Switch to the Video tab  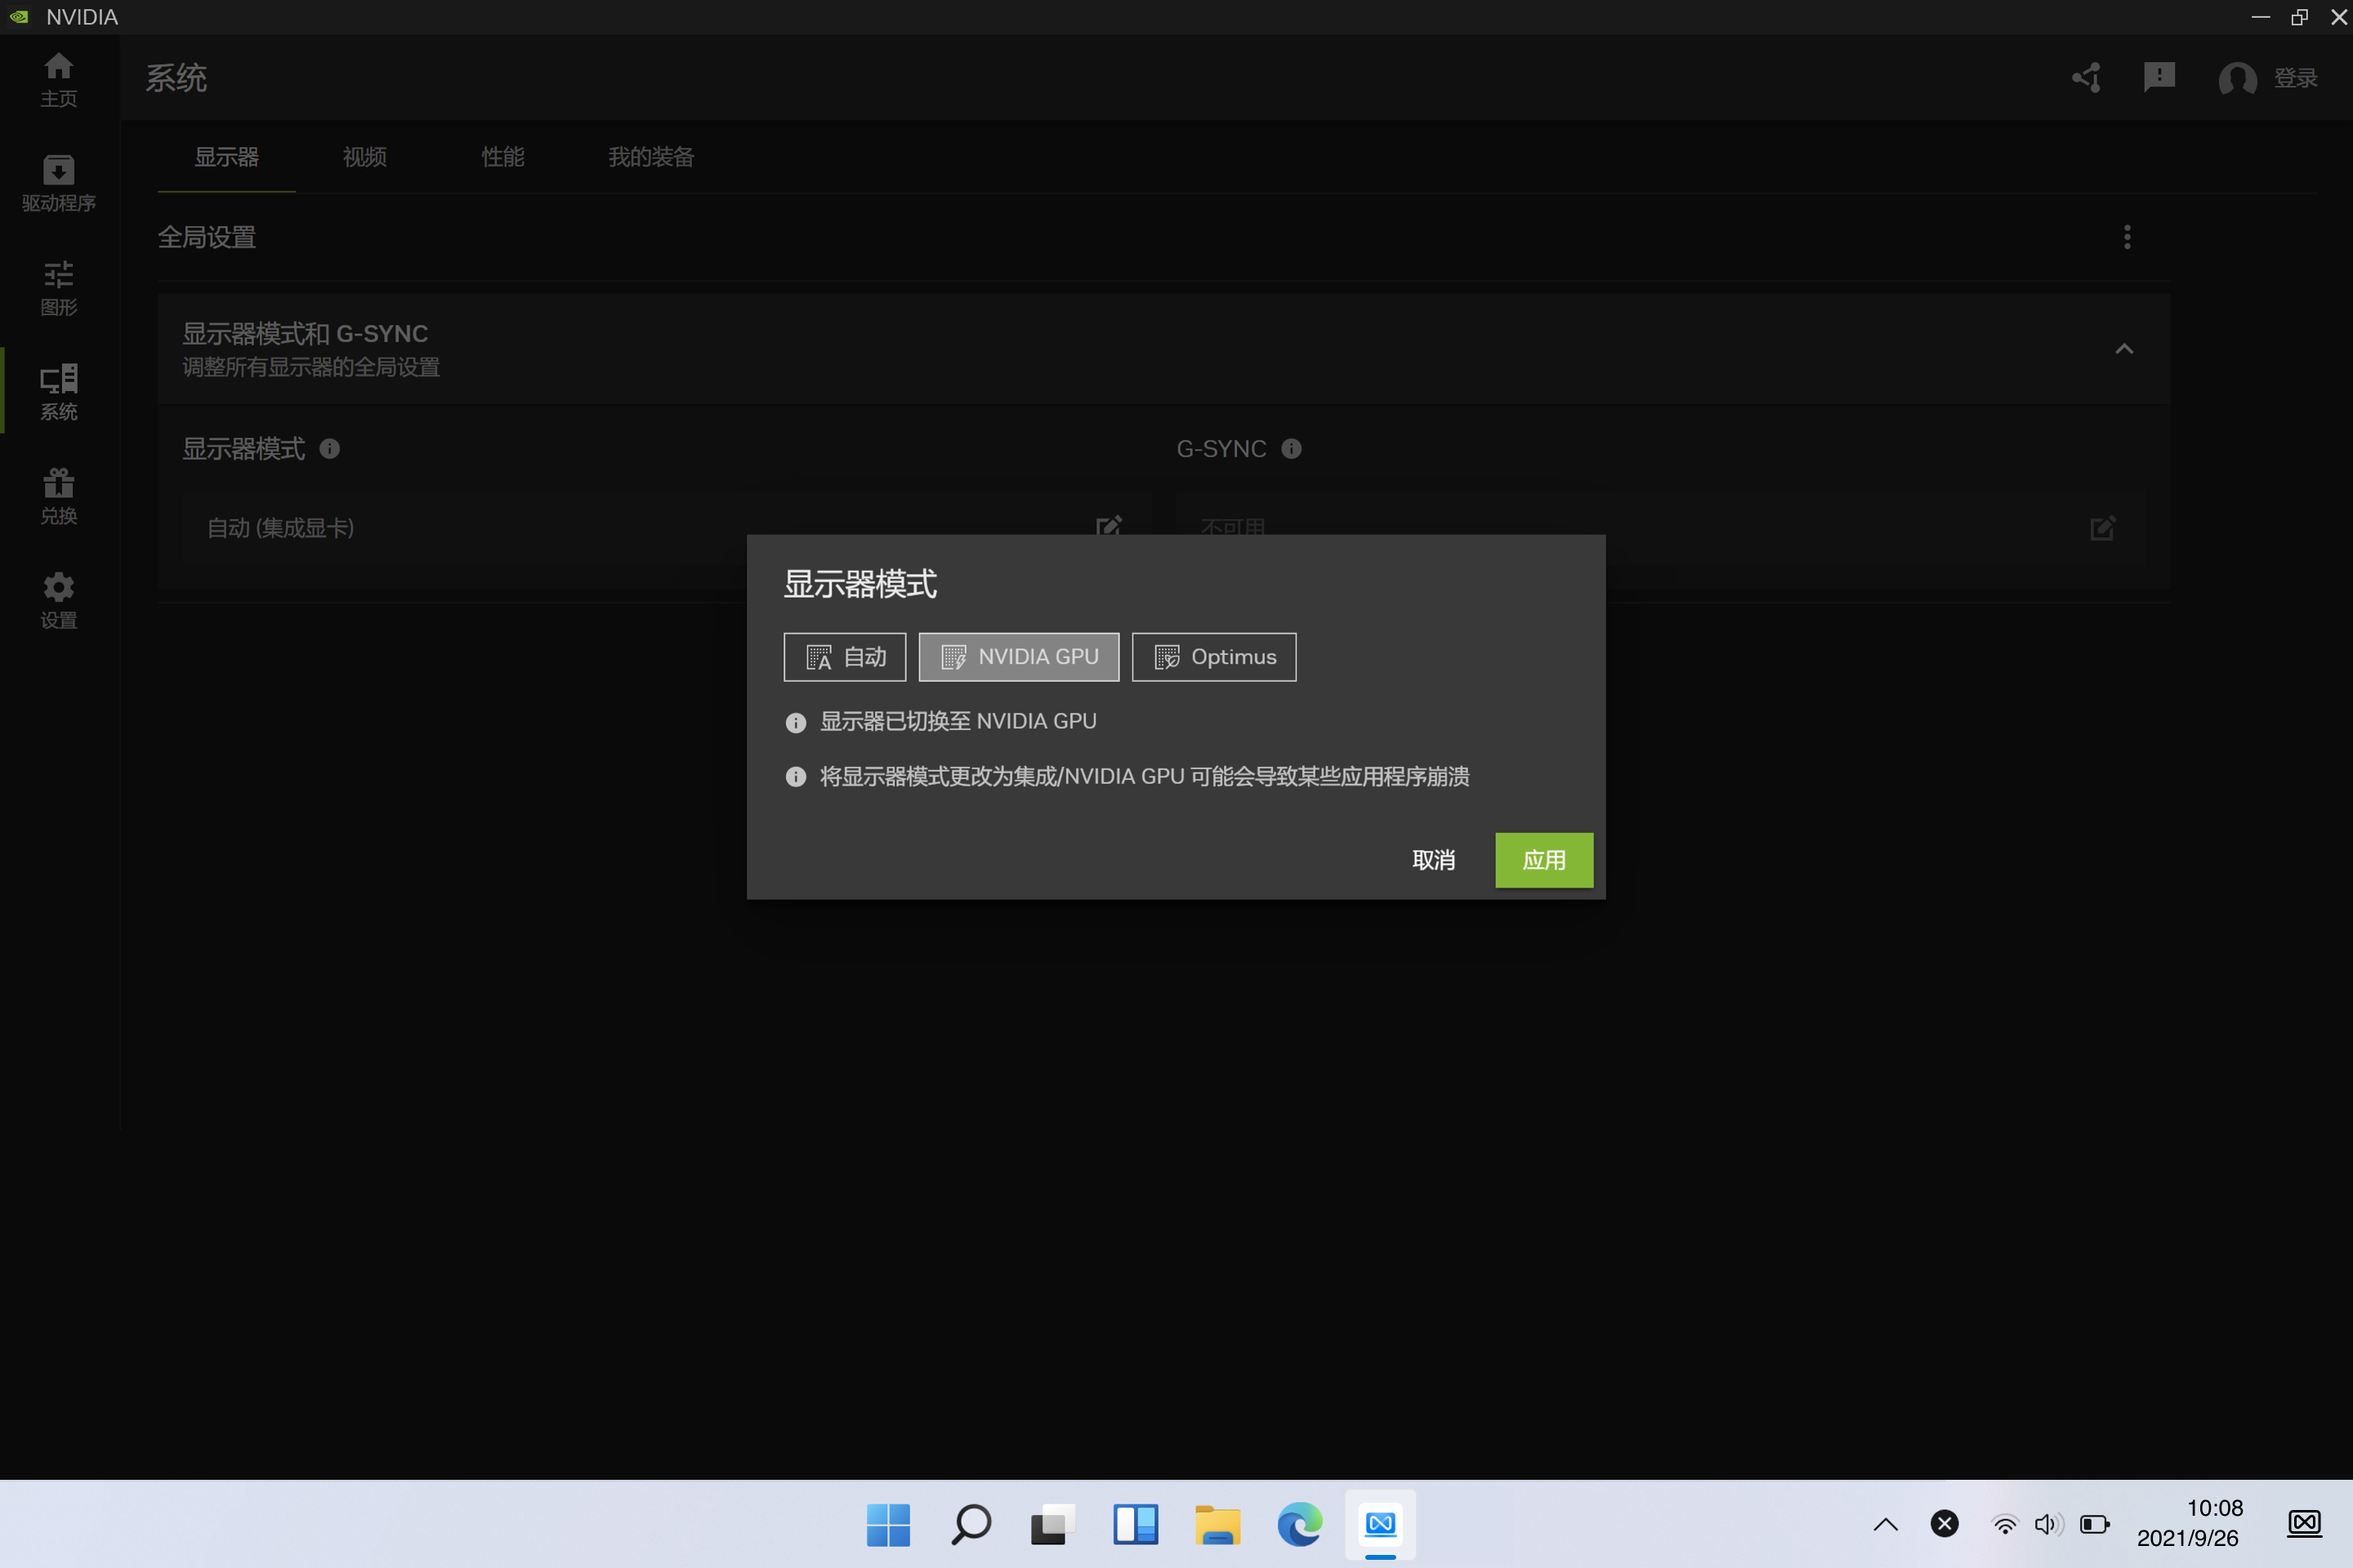tap(364, 157)
